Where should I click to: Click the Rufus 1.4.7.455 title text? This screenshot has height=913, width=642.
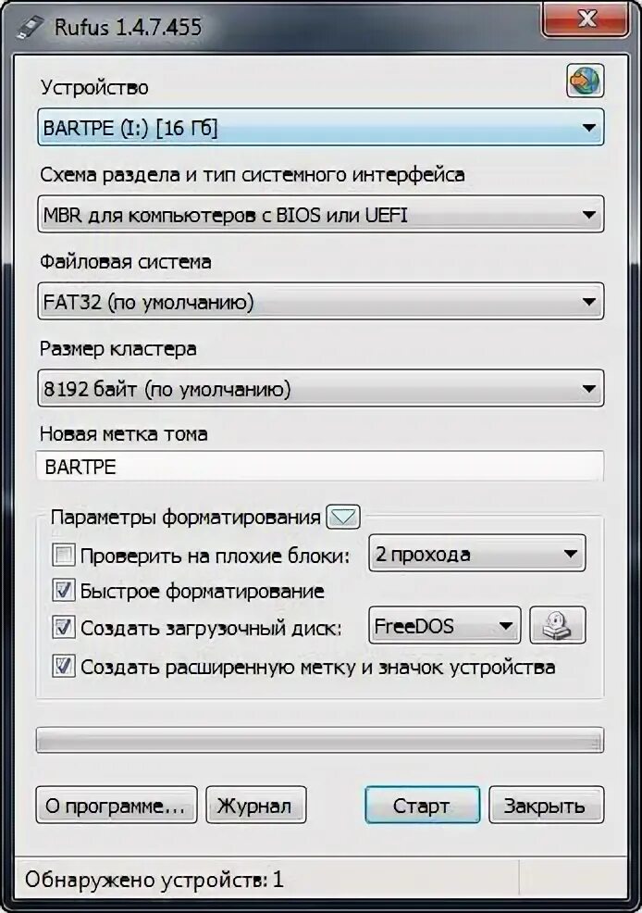pyautogui.click(x=128, y=28)
